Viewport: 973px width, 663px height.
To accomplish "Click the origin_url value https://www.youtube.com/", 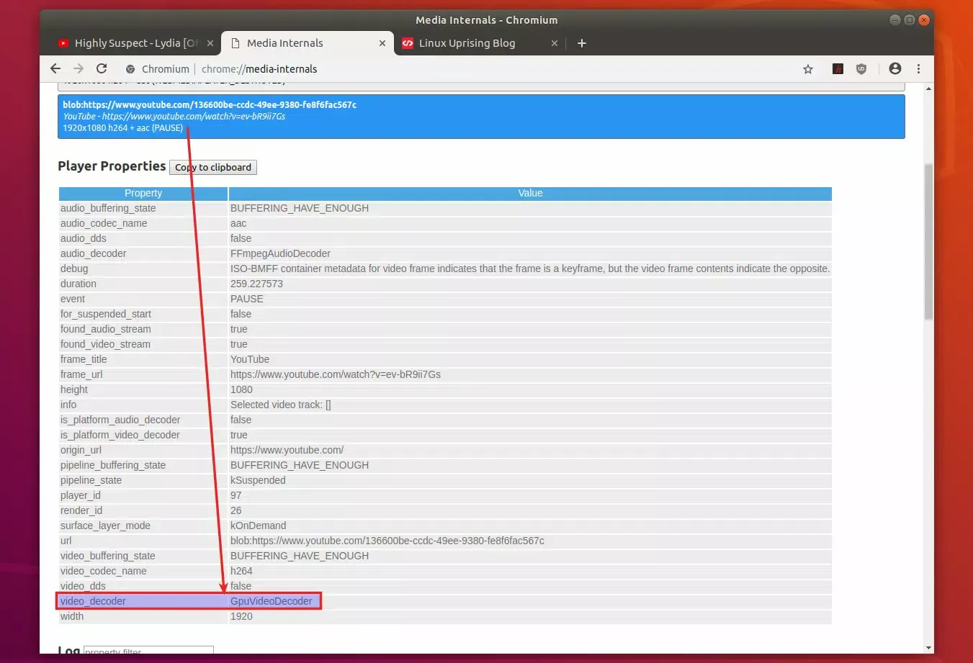I will pos(287,450).
